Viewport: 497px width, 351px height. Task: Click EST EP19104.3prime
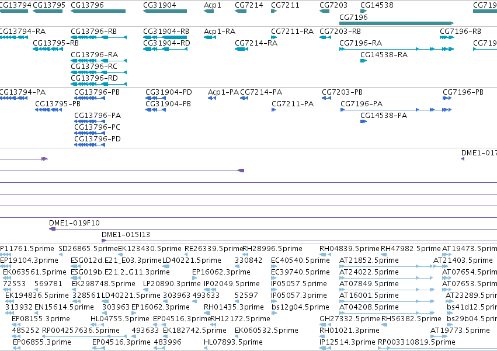pos(6,266)
